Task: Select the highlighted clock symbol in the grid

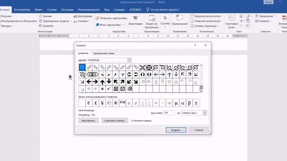Action: point(82,68)
